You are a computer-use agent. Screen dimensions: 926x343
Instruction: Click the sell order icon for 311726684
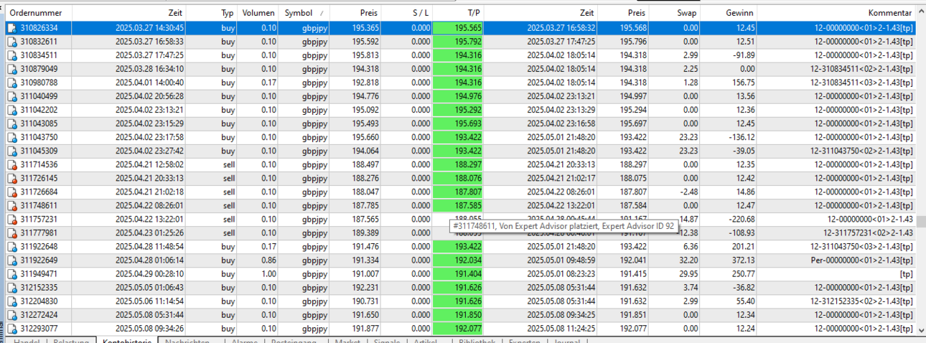(x=12, y=192)
